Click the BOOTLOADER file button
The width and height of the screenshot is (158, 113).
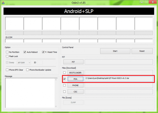[x=75, y=73]
